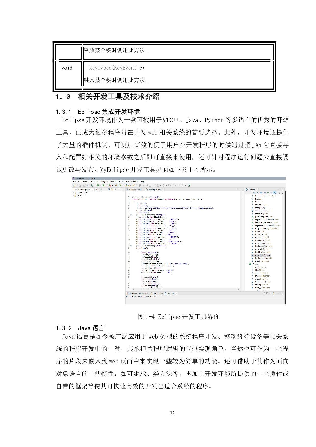Image resolution: width=316 pixels, height=447 pixels.
Task: Click the Save toolbar icon
Action: point(80,185)
